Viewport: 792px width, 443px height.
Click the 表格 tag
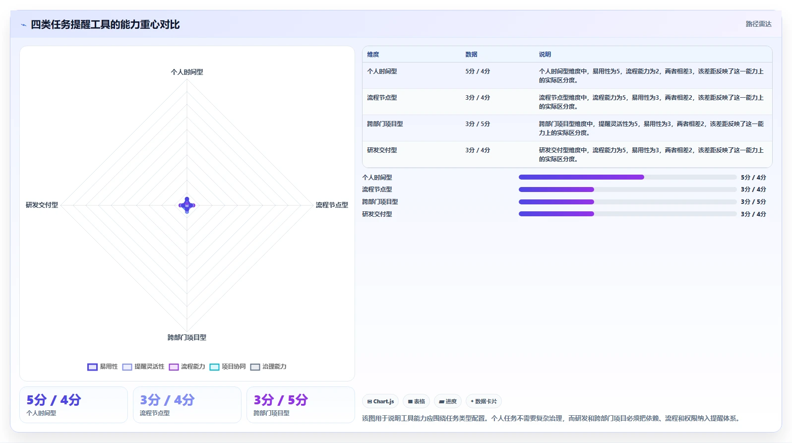[416, 401]
